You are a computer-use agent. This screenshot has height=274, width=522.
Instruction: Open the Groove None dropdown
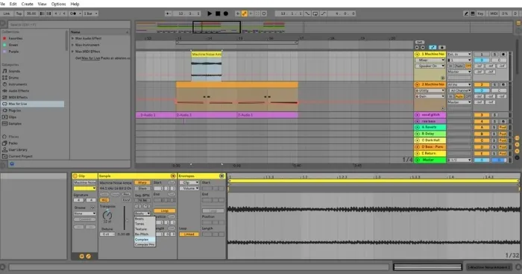tap(84, 214)
